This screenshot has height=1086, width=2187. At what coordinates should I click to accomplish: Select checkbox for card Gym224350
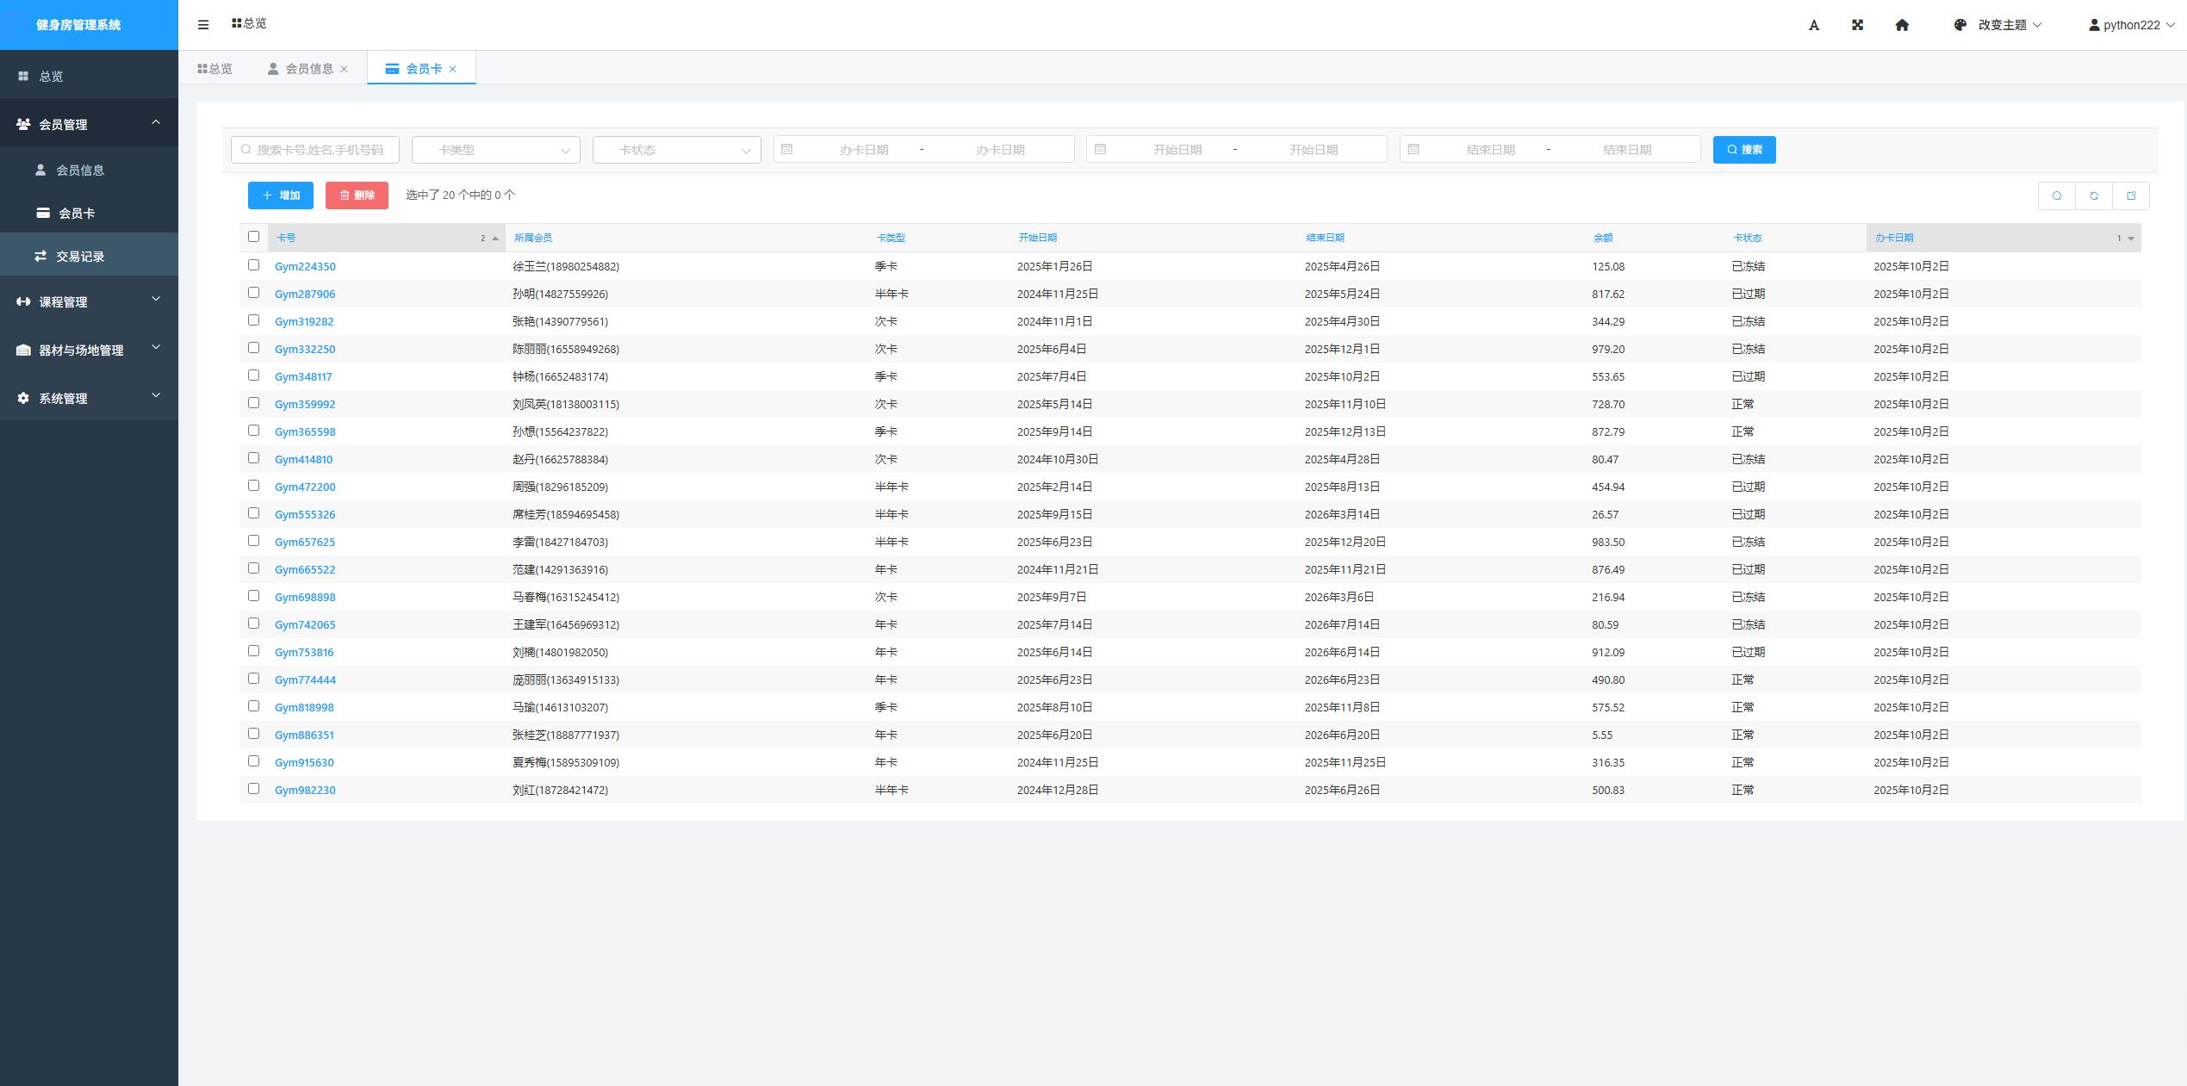[x=253, y=265]
